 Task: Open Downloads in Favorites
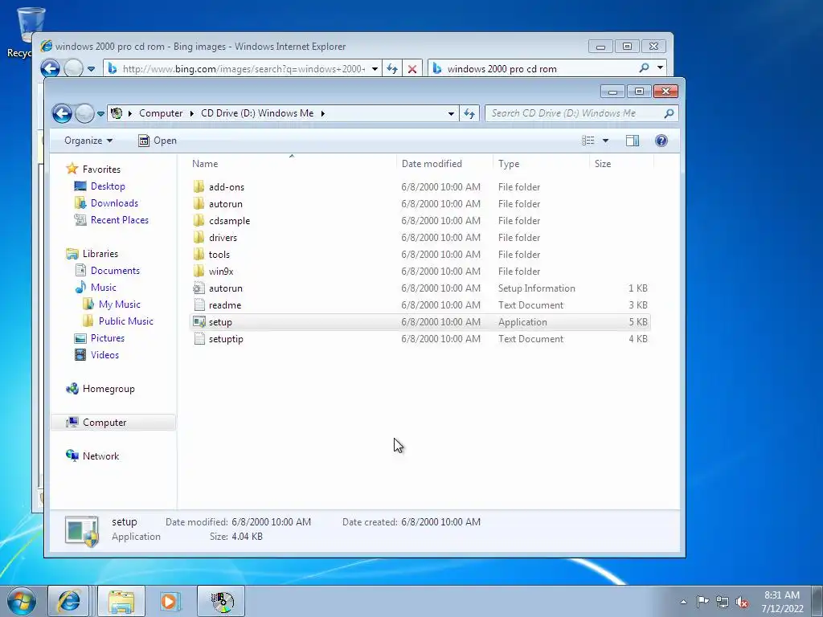coord(114,203)
